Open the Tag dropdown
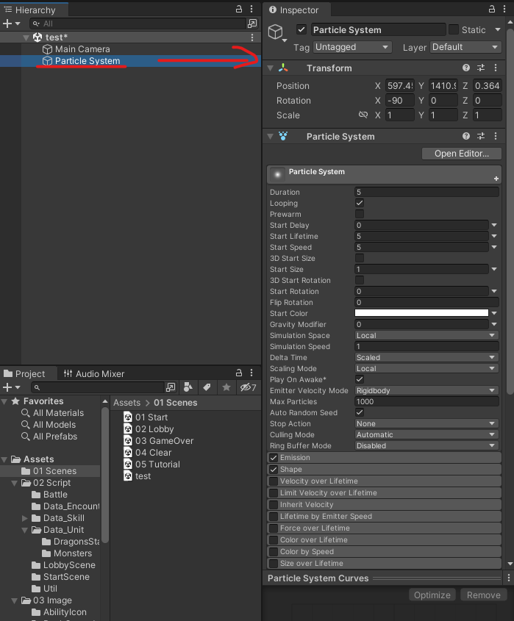The height and width of the screenshot is (621, 514). (352, 47)
